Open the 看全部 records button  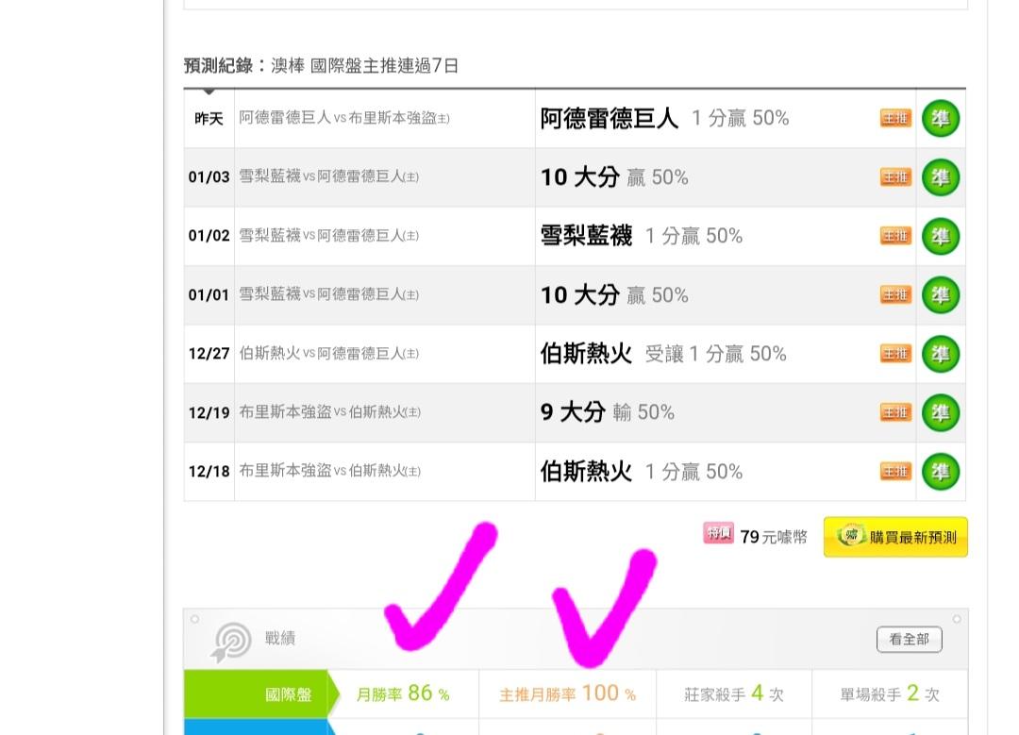[909, 639]
